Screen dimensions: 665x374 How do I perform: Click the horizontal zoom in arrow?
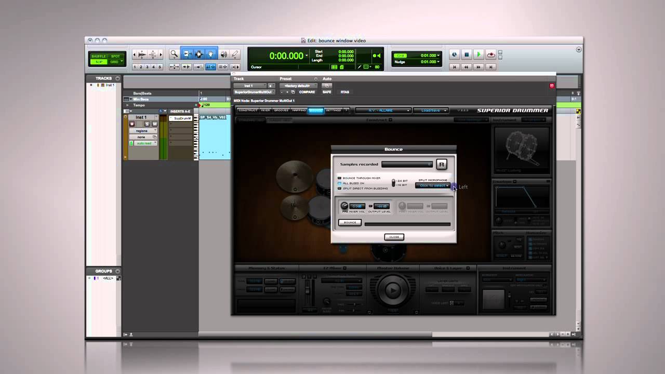tap(161, 55)
